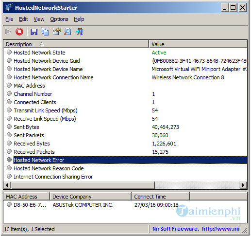Click the Hosted Network State row icon
Viewport: 251px width, 236px height.
point(9,52)
